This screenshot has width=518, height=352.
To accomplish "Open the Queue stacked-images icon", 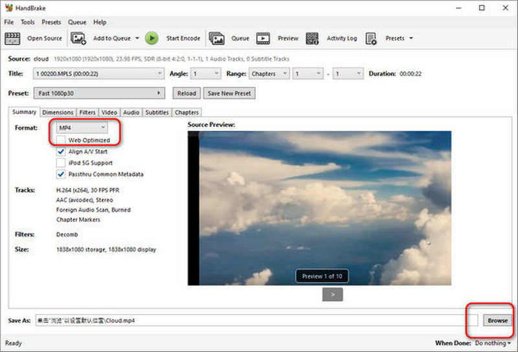I will (217, 38).
